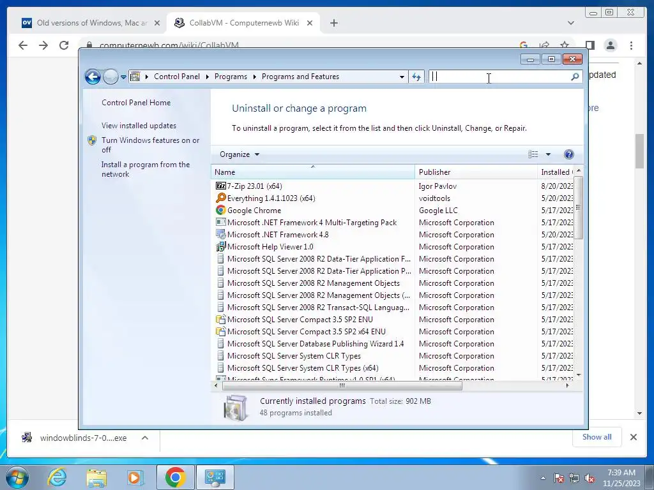Image resolution: width=654 pixels, height=490 pixels.
Task: Open Chrome tab search chevron
Action: tap(571, 23)
